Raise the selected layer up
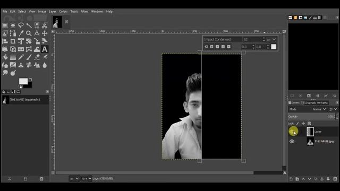Viewport: 340px width, 191px height. [303, 179]
